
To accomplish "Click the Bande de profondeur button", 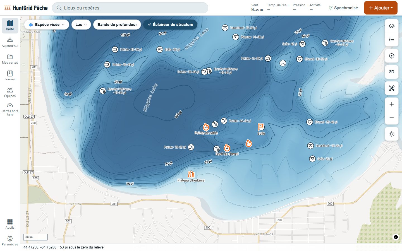I will (x=117, y=25).
